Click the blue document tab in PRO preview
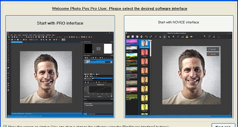238x127 pixels. click(x=17, y=42)
